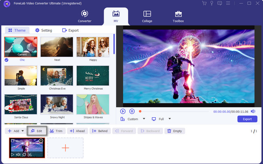This screenshot has width=263, height=164.
Task: Click the Ahead button
Action: (x=77, y=131)
